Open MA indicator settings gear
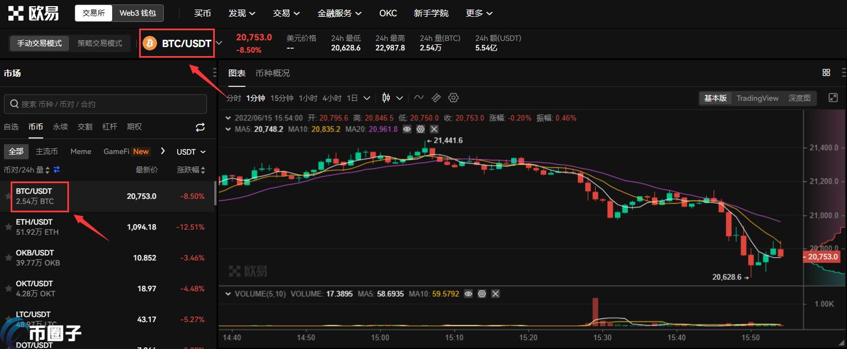 (x=420, y=129)
